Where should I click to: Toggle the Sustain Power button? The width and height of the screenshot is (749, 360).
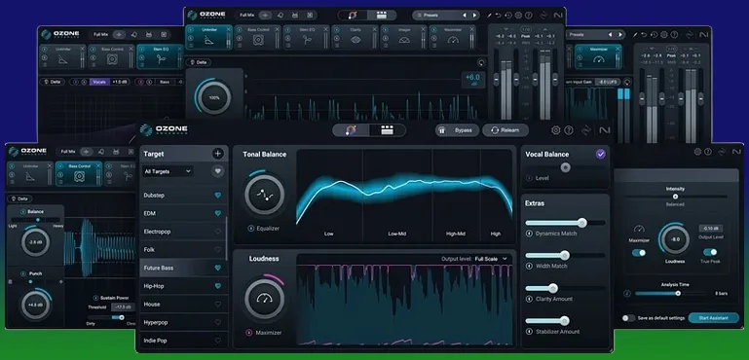pyautogui.click(x=96, y=298)
